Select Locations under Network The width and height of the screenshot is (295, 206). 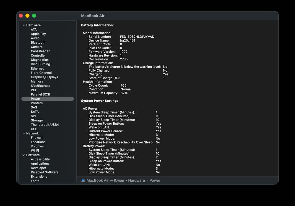[x=38, y=142]
